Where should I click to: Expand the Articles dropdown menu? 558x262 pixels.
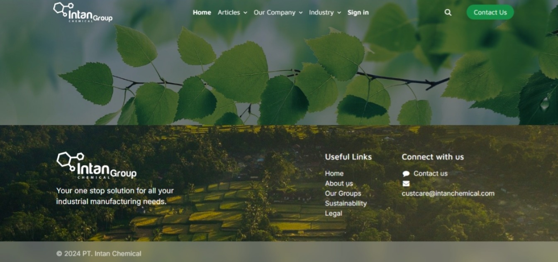click(232, 12)
